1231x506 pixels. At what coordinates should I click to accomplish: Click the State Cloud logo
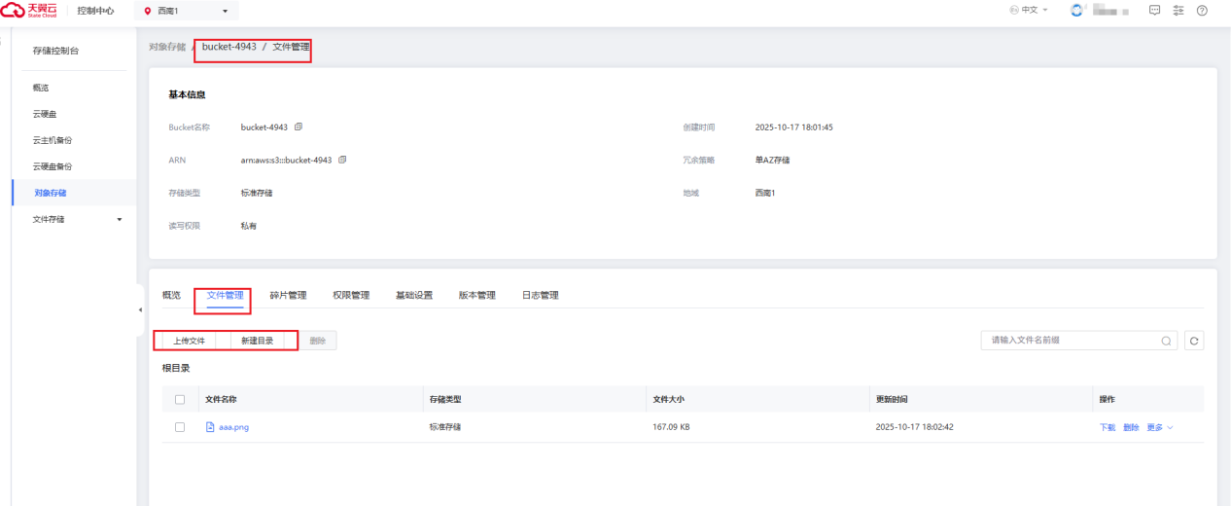(x=30, y=11)
